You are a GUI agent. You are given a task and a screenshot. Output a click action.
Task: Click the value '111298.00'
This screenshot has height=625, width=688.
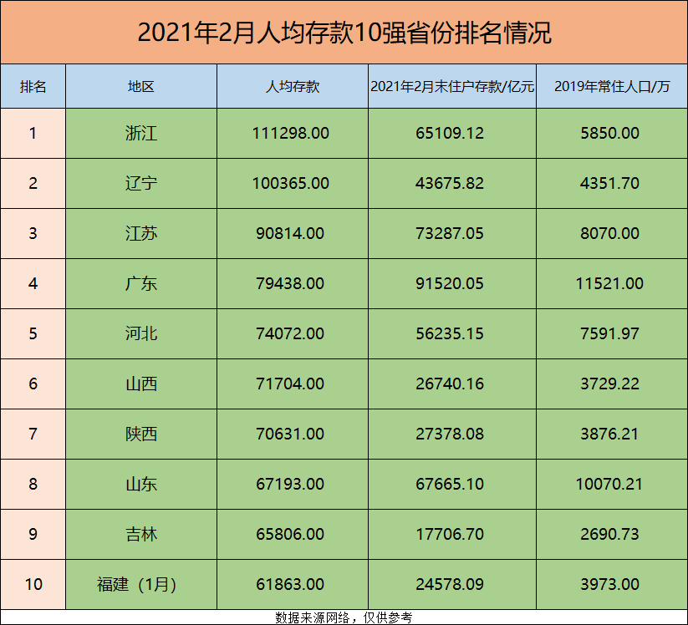(290, 134)
